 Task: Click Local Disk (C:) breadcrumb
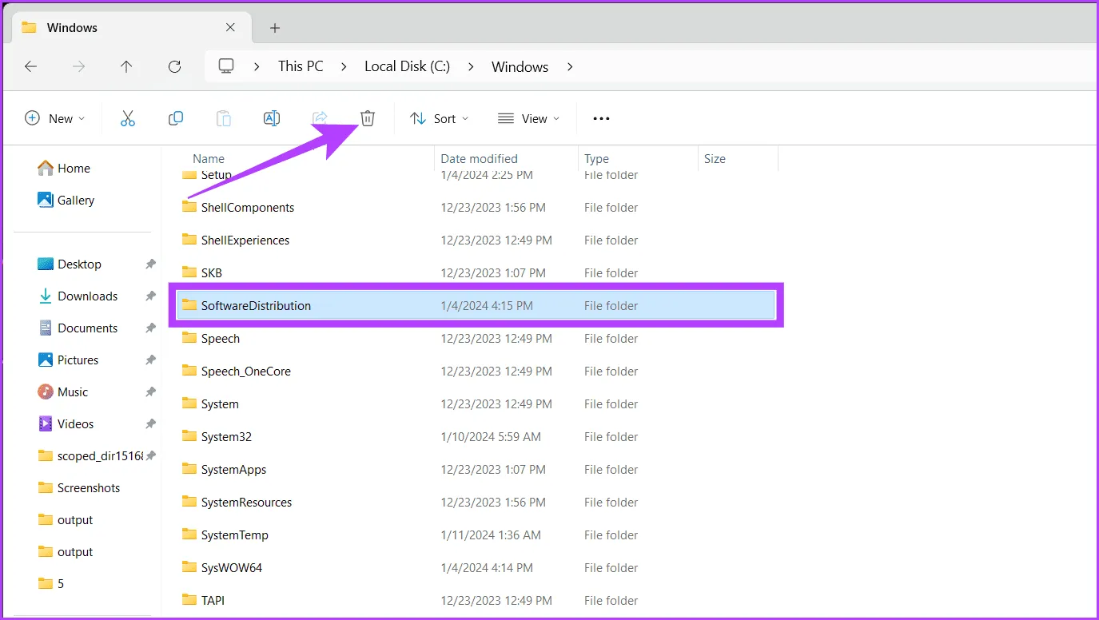point(407,66)
